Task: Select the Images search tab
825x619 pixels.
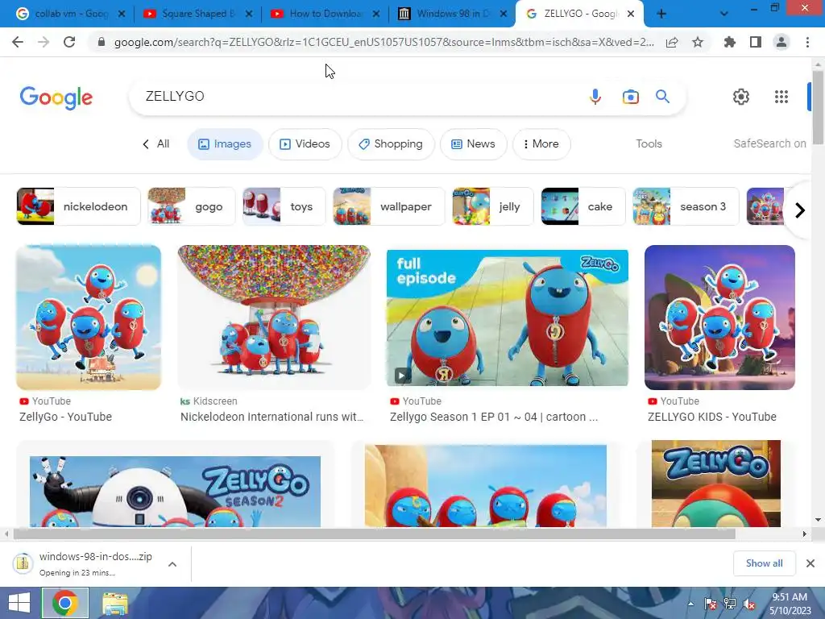Action: point(225,143)
